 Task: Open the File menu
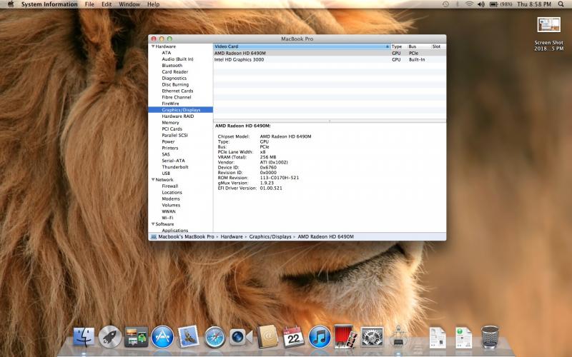[x=89, y=4]
